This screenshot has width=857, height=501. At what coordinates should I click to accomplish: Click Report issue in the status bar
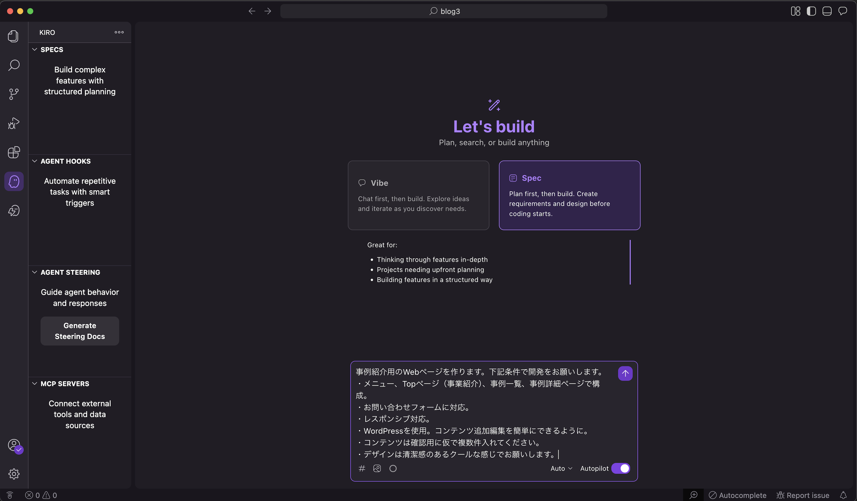click(x=803, y=495)
